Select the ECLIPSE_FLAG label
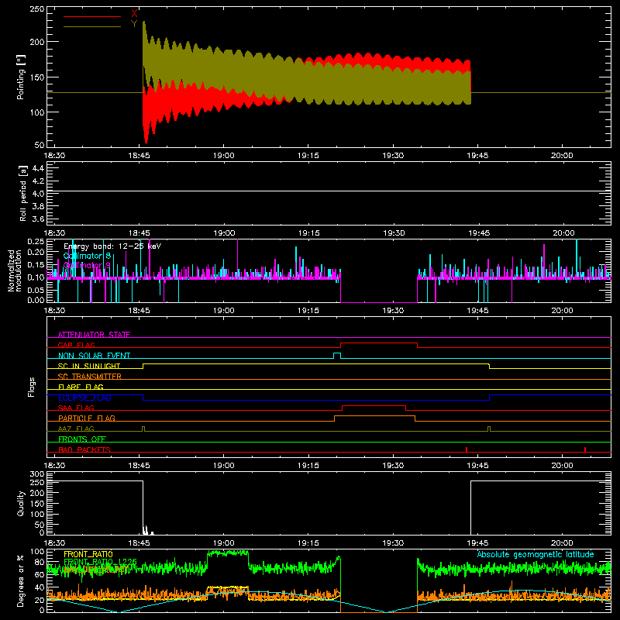Viewport: 620px width, 620px height. coord(84,398)
